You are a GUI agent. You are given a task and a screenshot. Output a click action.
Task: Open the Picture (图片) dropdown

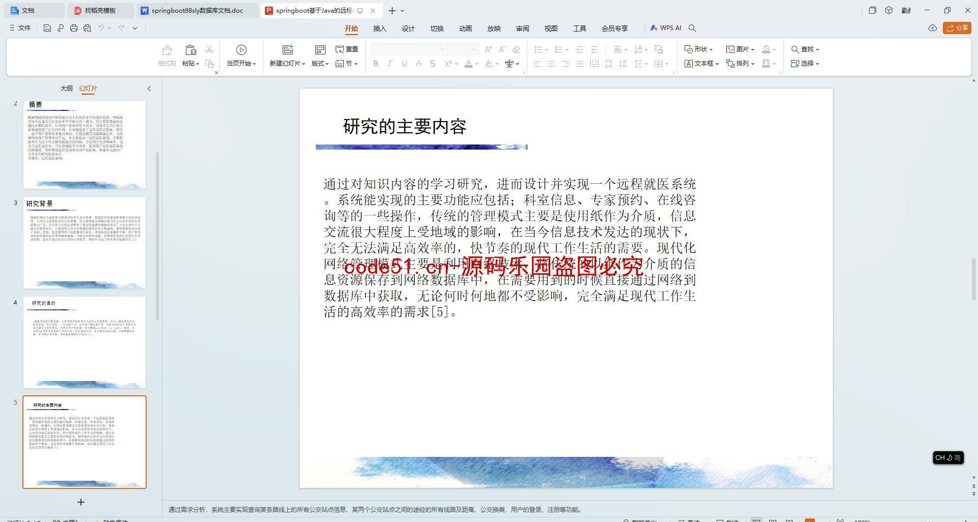pyautogui.click(x=740, y=49)
